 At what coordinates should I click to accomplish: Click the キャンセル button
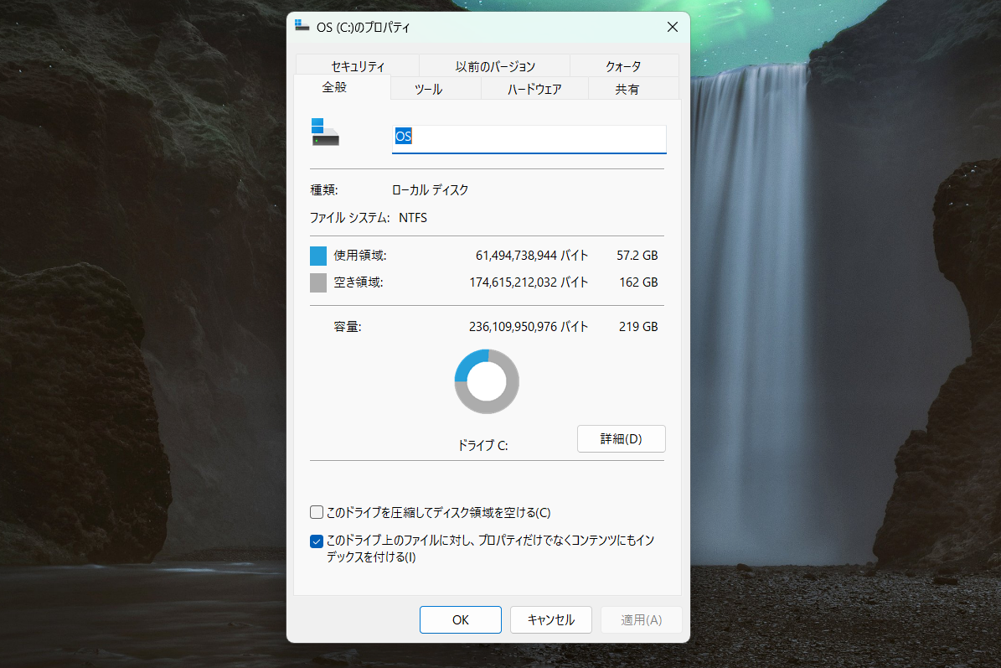point(551,619)
